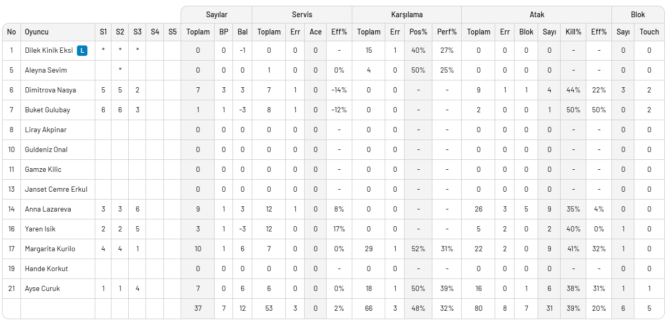Select the Servis group header

302,15
